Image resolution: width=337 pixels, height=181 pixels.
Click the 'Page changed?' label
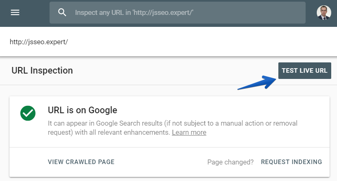[230, 162]
